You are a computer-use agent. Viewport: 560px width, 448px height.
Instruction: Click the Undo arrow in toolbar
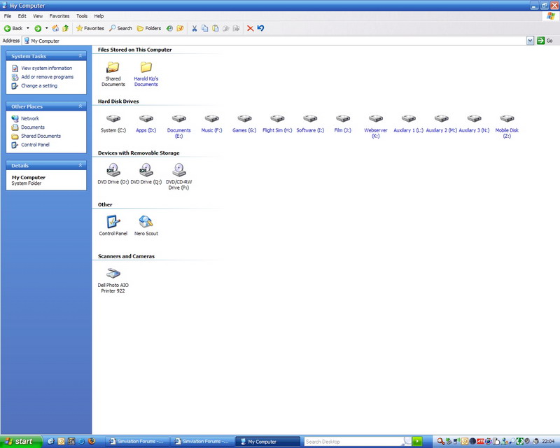click(x=260, y=28)
